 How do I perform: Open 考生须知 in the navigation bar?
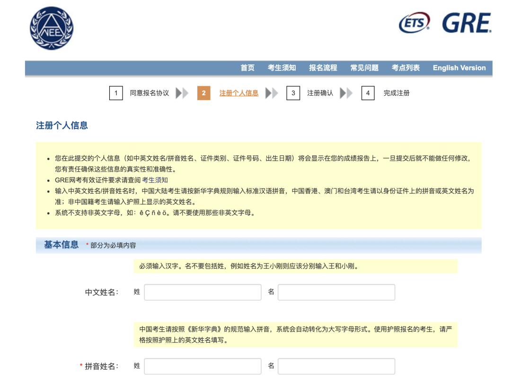tap(282, 68)
